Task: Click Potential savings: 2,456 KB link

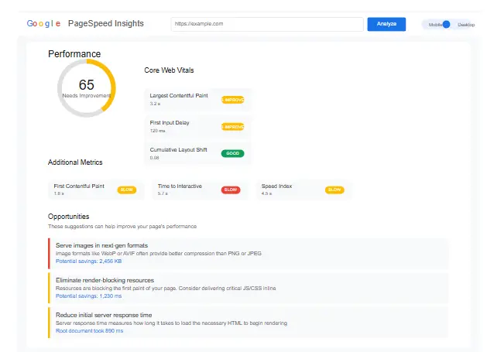Action: (x=88, y=261)
